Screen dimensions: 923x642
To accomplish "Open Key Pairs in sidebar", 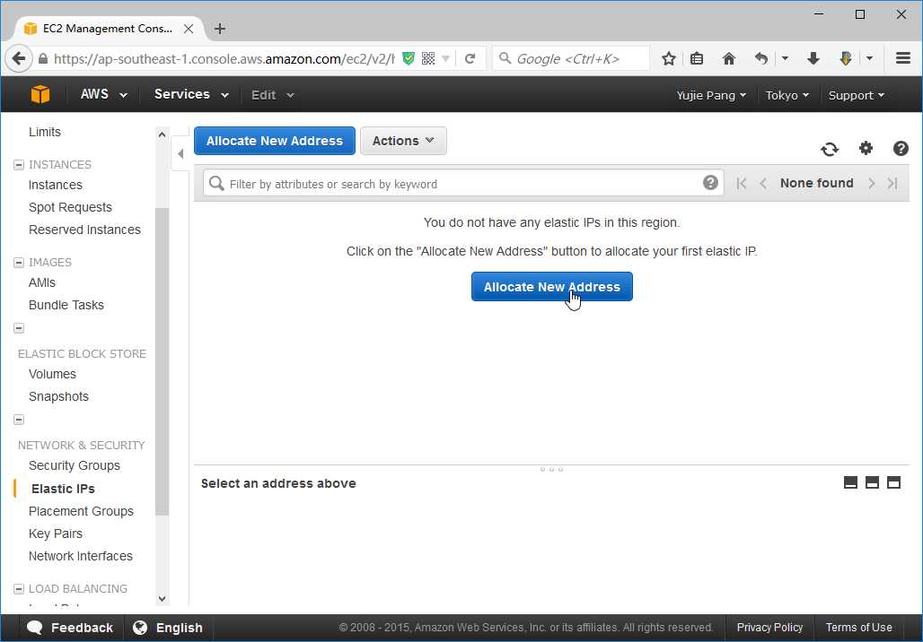I will 56,534.
